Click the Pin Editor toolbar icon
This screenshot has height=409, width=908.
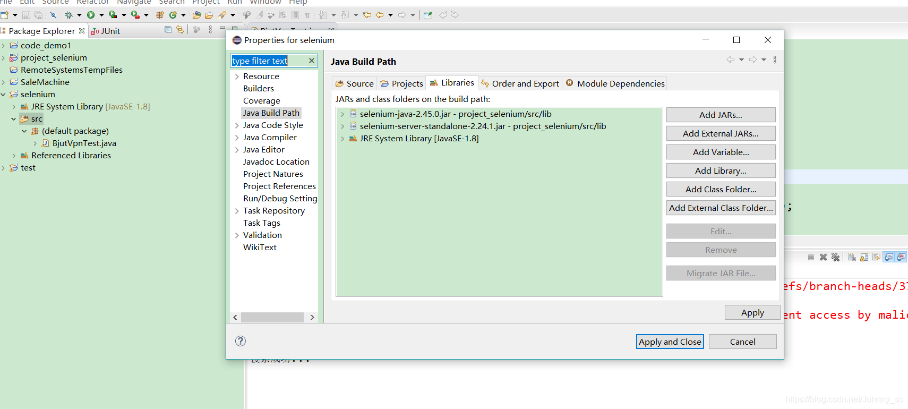point(427,15)
